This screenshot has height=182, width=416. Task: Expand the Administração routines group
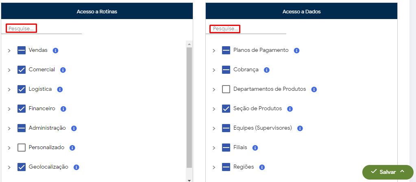point(9,128)
